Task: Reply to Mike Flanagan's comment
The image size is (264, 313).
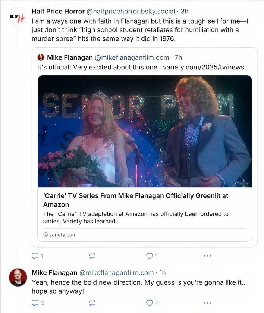Action: pos(35,303)
